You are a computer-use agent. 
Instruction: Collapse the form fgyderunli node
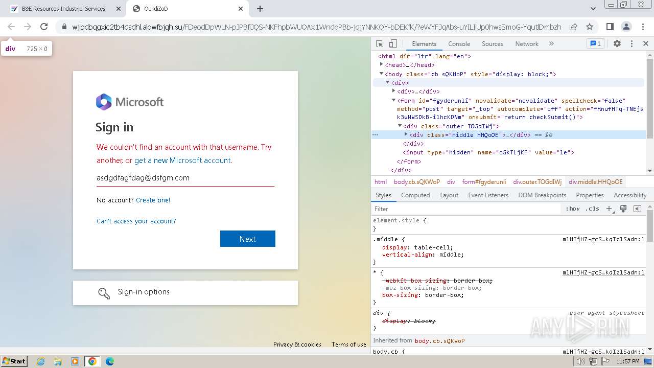point(393,100)
